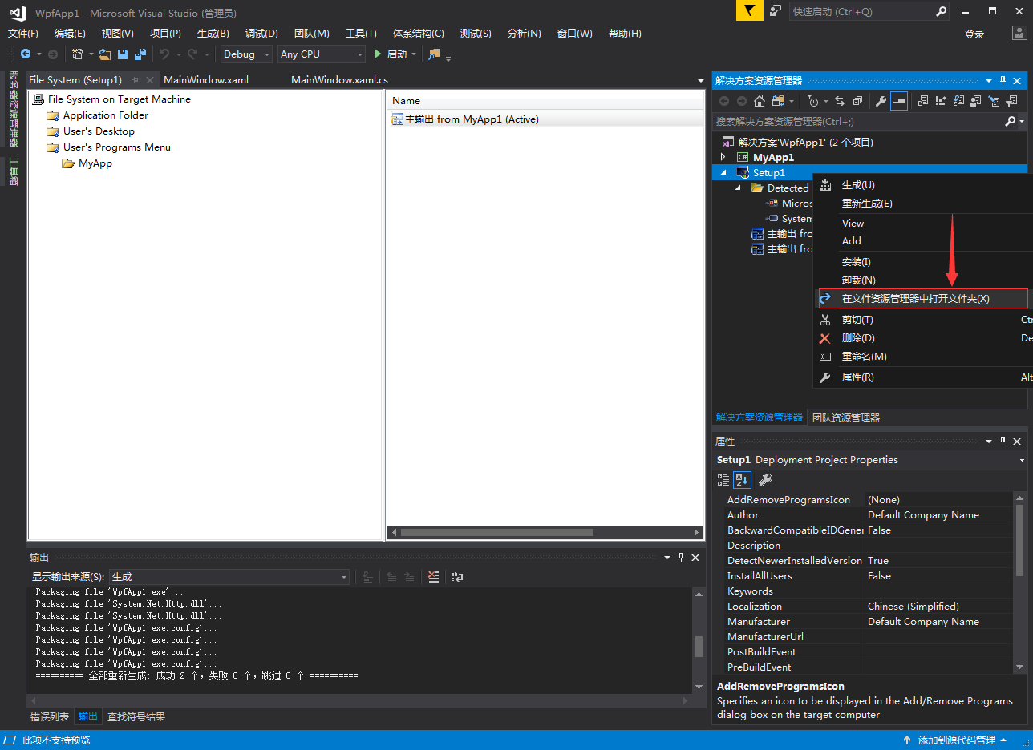The image size is (1033, 750).
Task: Click the feedback flag icon in title bar
Action: 748,10
